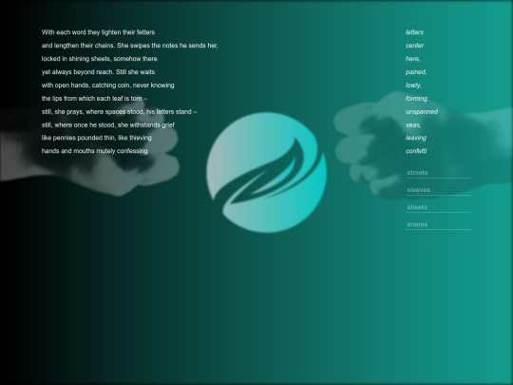Select the italic word "letters"
513x385 pixels.
click(414, 32)
